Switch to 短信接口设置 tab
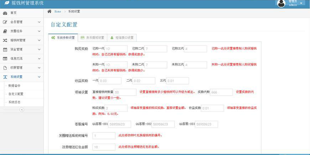 point(122,38)
